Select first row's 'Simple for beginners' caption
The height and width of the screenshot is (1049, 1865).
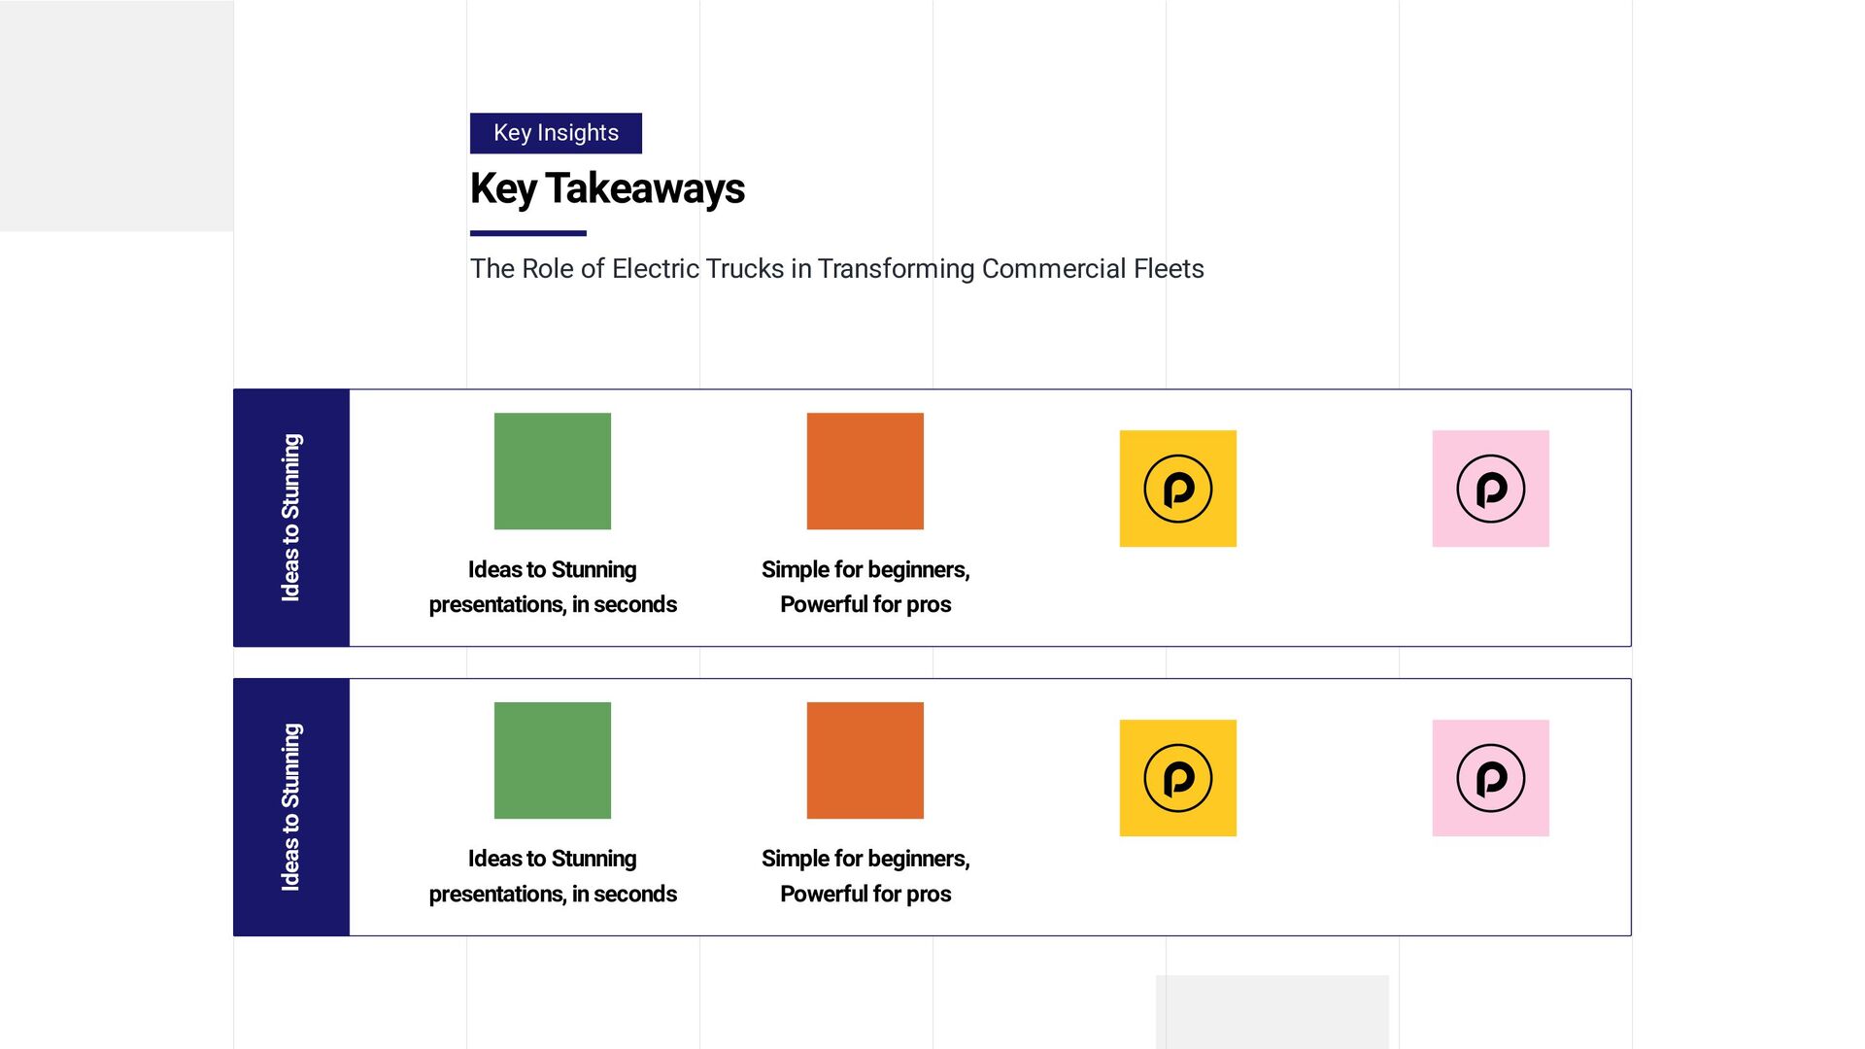(x=865, y=587)
